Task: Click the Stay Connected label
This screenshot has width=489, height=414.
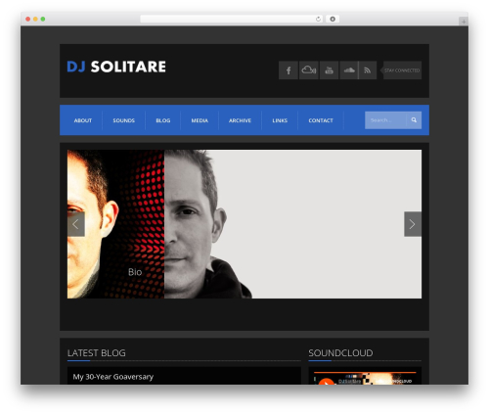Action: [x=402, y=70]
